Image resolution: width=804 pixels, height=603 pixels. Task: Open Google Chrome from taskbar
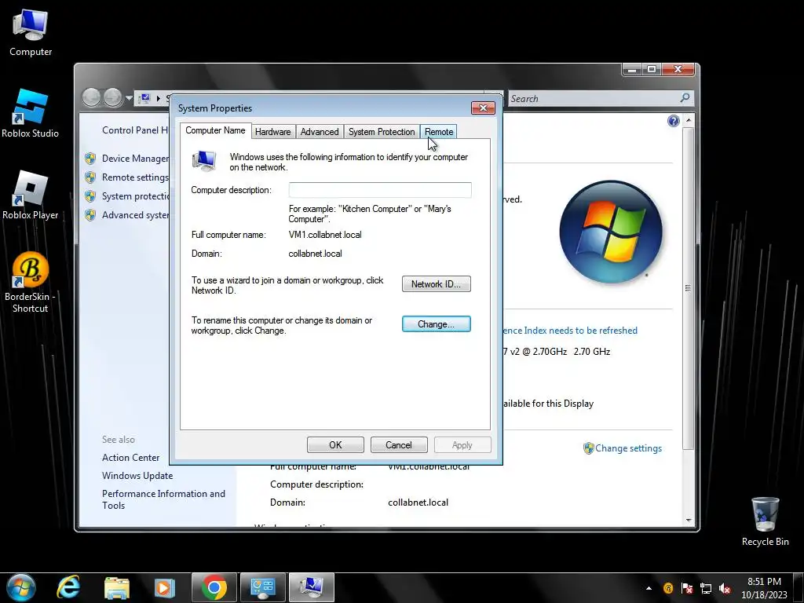(x=214, y=587)
